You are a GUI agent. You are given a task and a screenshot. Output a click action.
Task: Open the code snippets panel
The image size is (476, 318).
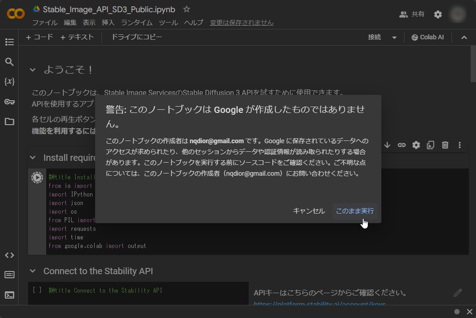tap(10, 255)
